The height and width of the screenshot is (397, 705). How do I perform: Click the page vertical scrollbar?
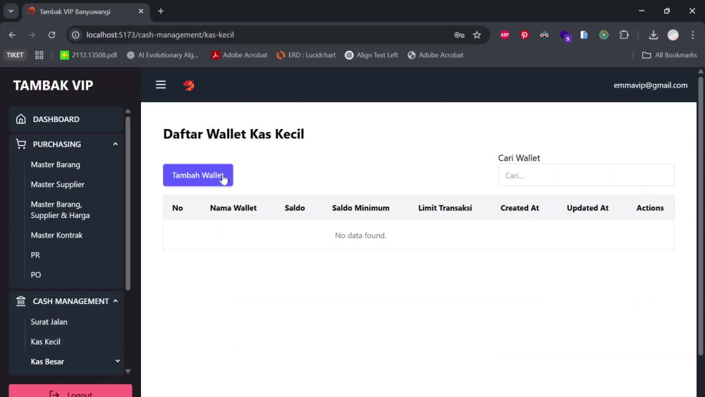[701, 216]
